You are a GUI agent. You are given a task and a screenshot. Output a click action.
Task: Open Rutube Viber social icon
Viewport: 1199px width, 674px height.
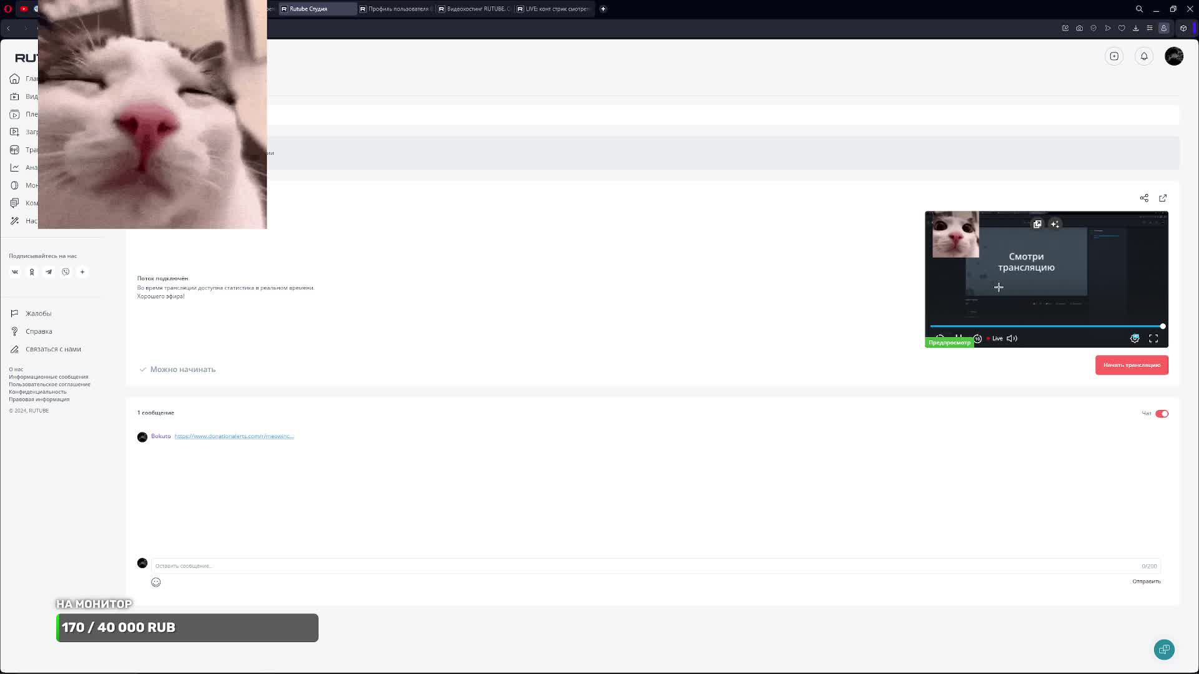(66, 272)
